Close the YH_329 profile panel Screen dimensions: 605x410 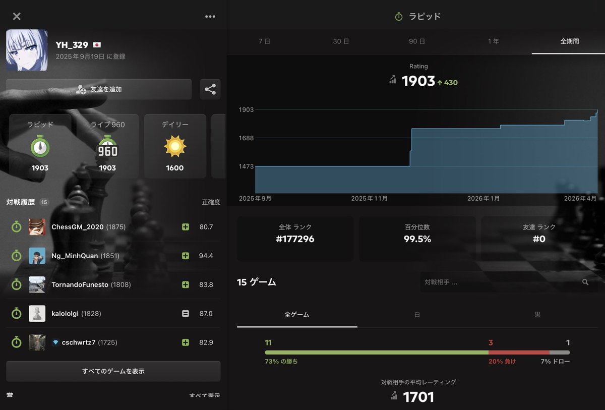17,16
